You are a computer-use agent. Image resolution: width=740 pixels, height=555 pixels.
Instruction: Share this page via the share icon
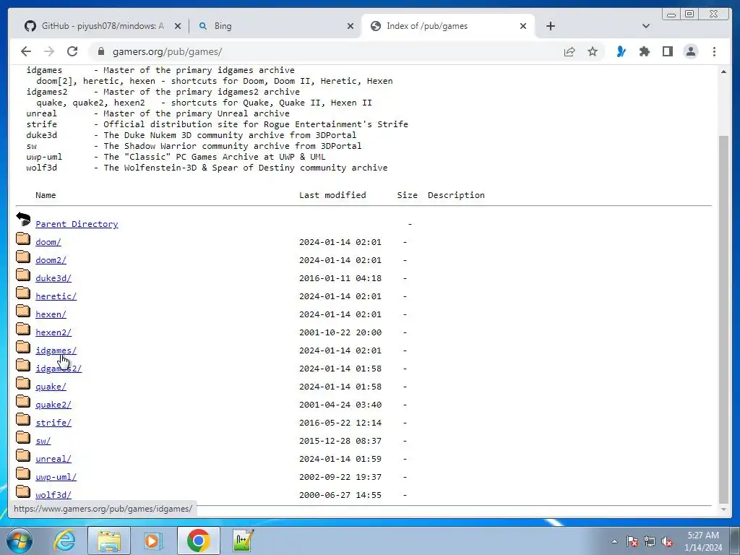tap(569, 51)
